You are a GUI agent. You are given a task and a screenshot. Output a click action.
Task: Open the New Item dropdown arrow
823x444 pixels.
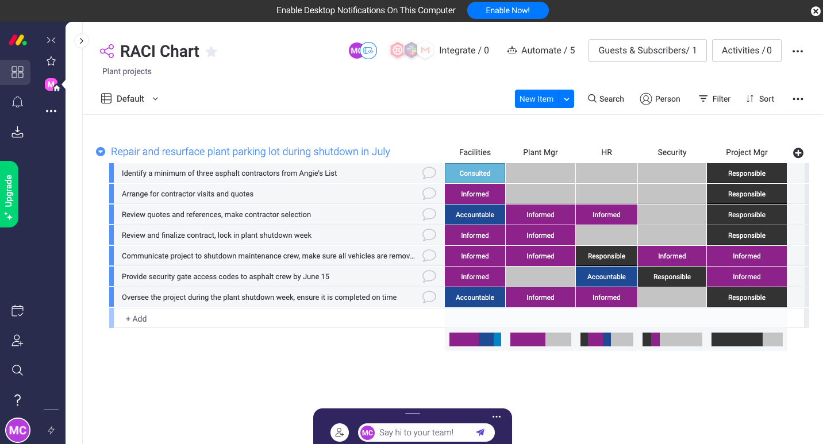(x=566, y=99)
